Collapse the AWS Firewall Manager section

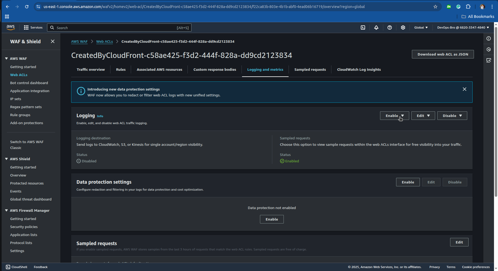[x=6, y=210]
